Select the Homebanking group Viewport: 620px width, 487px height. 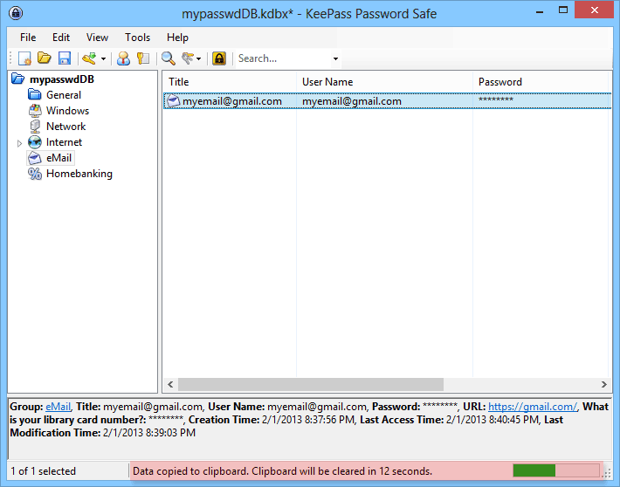tap(79, 174)
